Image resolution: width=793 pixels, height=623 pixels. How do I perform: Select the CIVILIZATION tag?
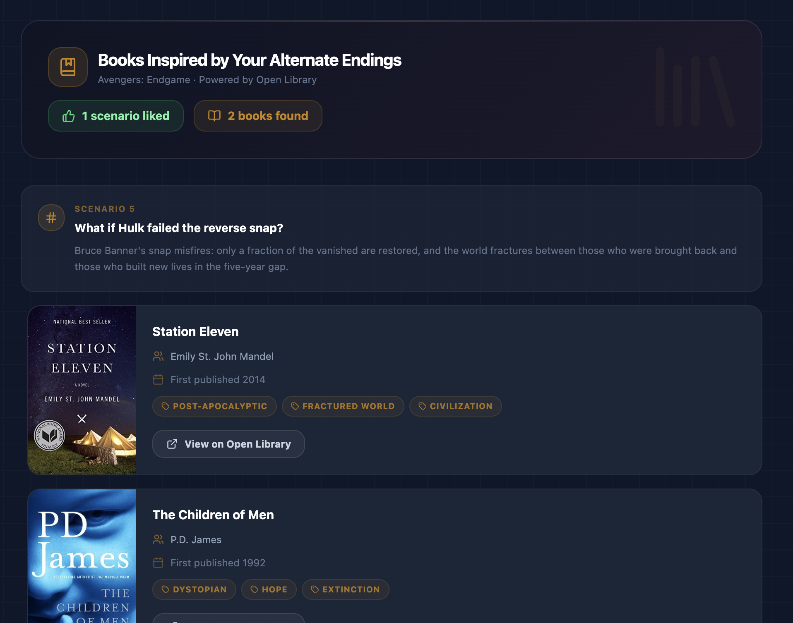coord(455,406)
